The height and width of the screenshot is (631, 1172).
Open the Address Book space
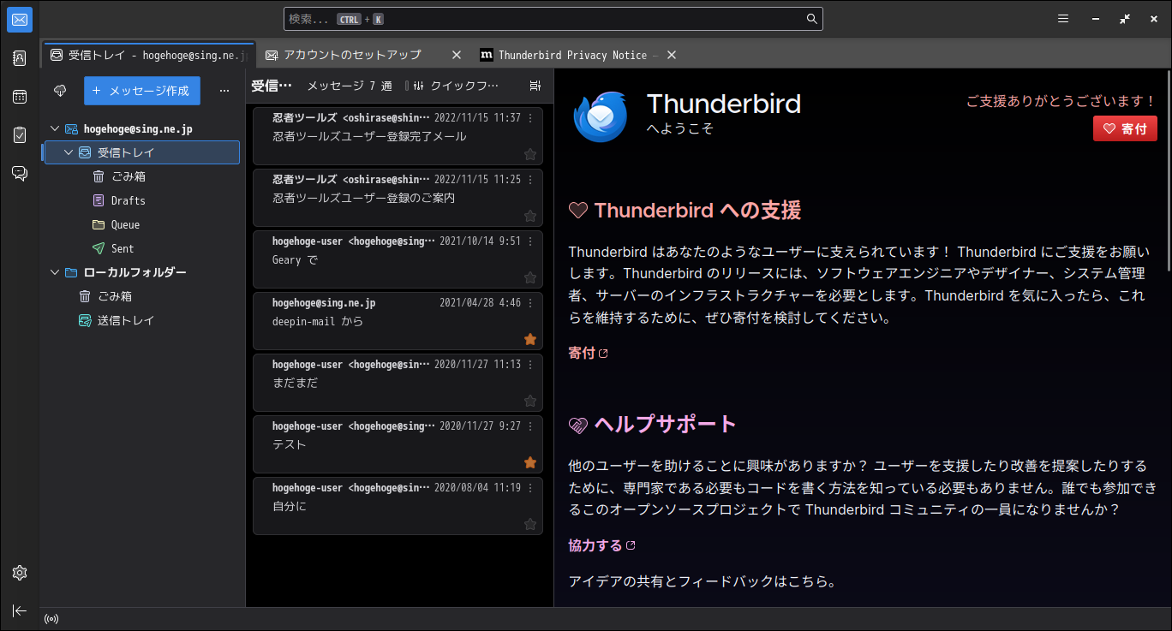click(20, 58)
